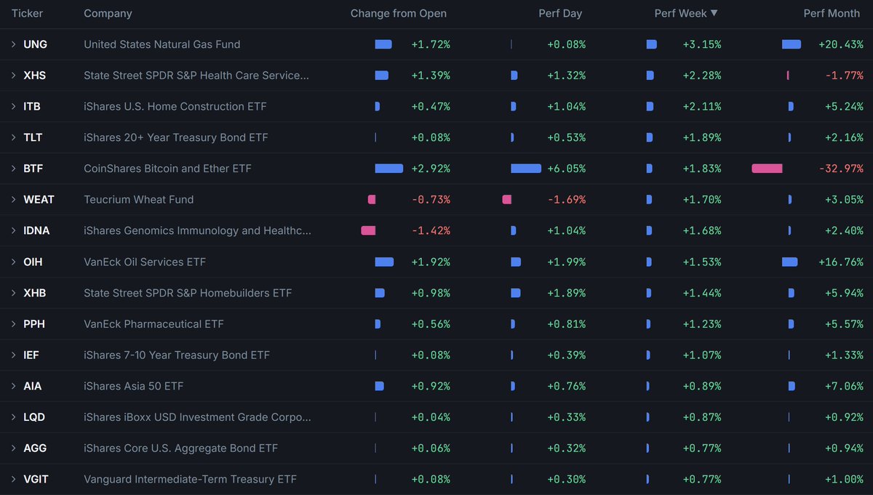873x495 pixels.
Task: Click UNG Perf Month value +20.43%
Action: point(841,44)
